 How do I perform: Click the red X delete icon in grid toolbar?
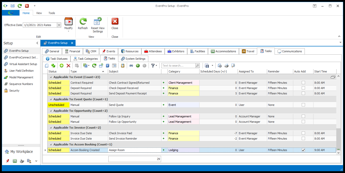[x=68, y=66]
